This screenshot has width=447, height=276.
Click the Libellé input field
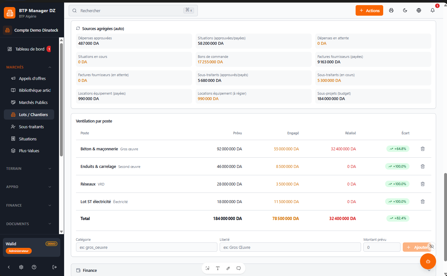tap(290, 247)
